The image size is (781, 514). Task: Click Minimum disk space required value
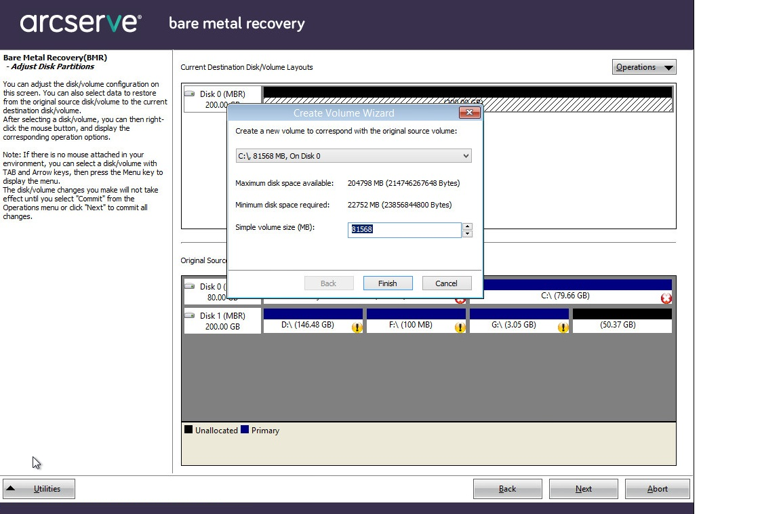[399, 205]
